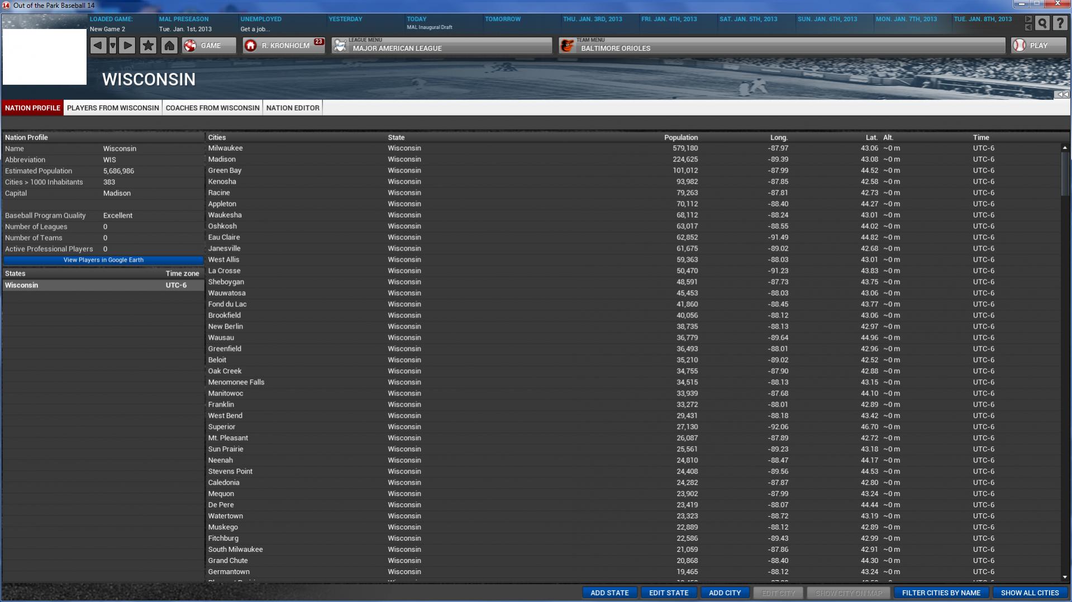This screenshot has width=1072, height=602.
Task: Sort by the Lat. column header
Action: 871,137
